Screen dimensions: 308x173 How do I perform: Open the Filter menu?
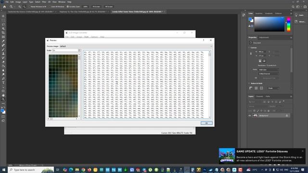[44, 2]
